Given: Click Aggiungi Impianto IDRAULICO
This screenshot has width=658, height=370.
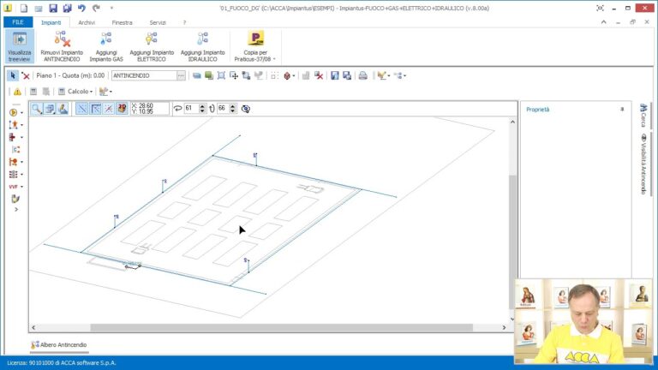Looking at the screenshot, I should (x=203, y=46).
